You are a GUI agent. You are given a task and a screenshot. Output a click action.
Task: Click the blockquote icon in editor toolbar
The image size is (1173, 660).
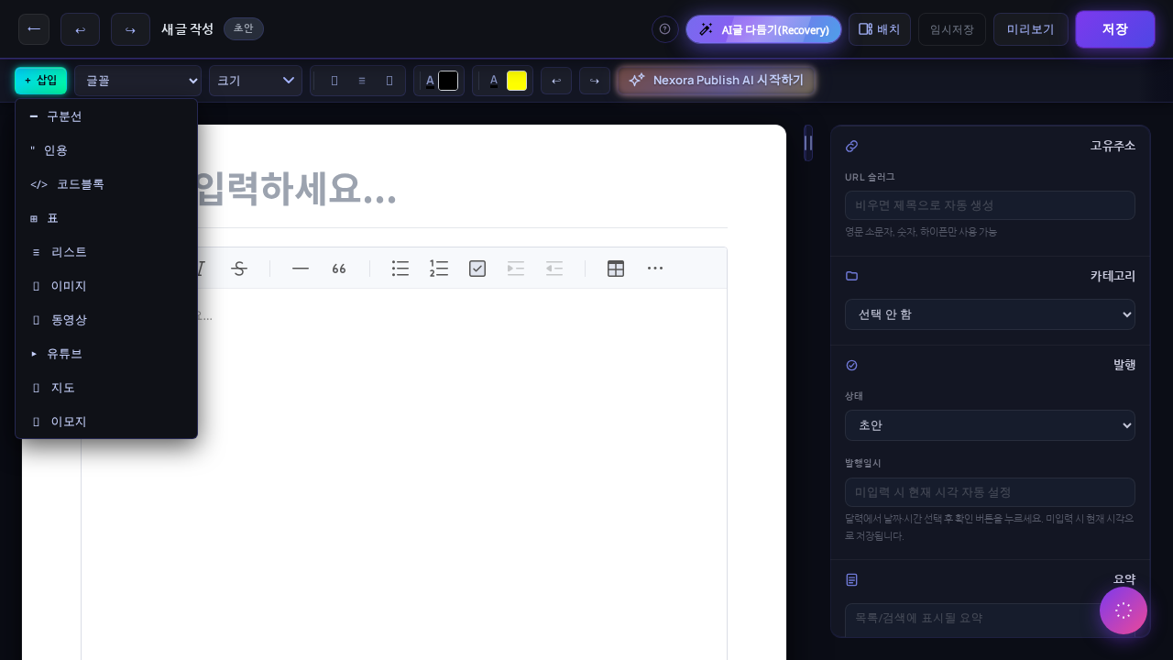tap(339, 269)
